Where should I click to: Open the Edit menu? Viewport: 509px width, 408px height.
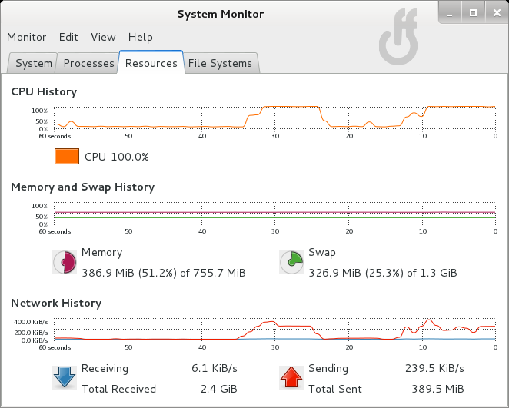[x=68, y=37]
